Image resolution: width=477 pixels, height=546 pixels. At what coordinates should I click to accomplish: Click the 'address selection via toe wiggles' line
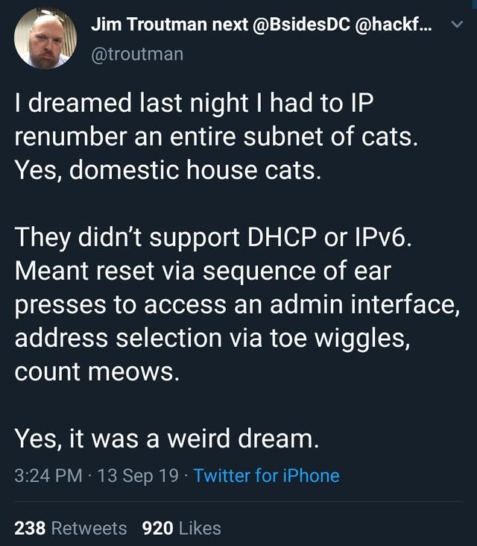pos(212,338)
